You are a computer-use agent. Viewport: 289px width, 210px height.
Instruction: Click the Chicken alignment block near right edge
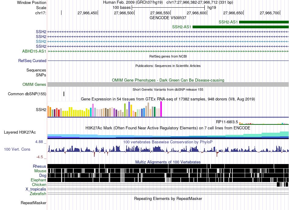click(x=282, y=184)
